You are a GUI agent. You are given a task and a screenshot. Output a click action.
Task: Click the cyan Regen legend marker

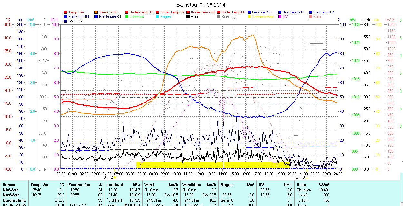(158, 17)
